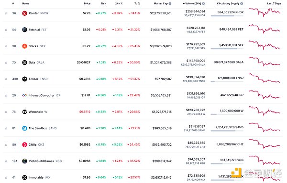287x183 pixels.
Task: Sort by Volume(24h) column header
Action: (193, 3)
